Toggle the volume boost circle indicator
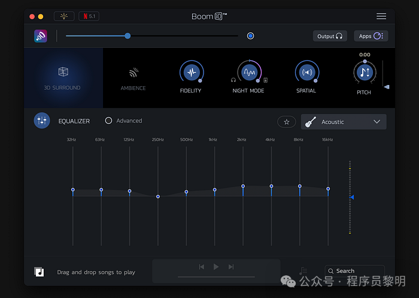This screenshot has height=298, width=419. click(250, 36)
